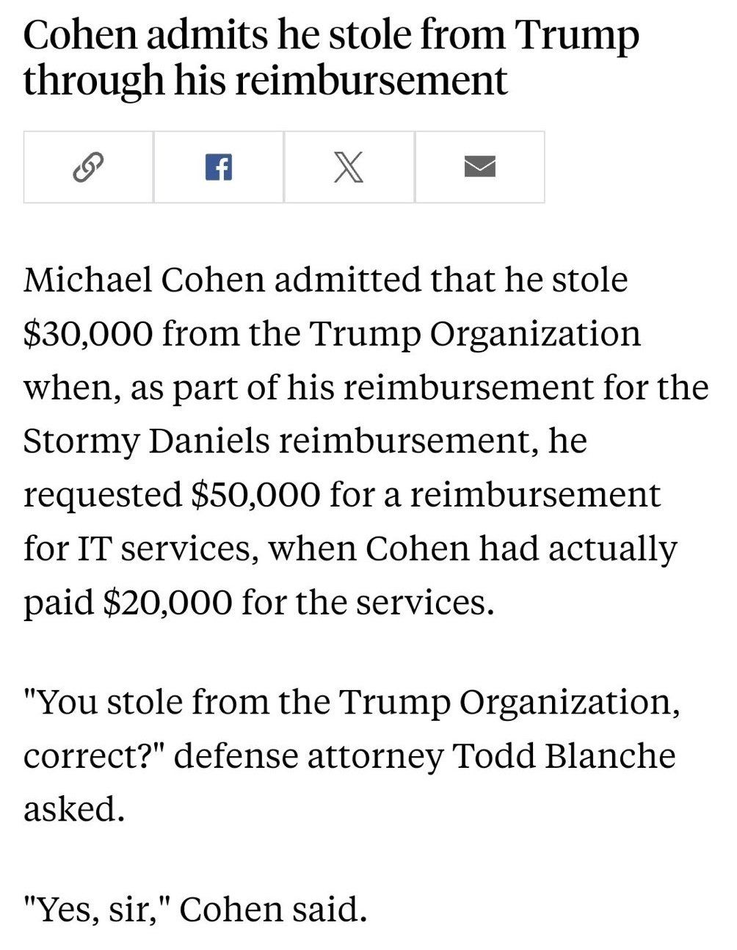Screen dimensions: 737x950
Task: Click the share toolbar area below the headline
Action: pos(283,167)
